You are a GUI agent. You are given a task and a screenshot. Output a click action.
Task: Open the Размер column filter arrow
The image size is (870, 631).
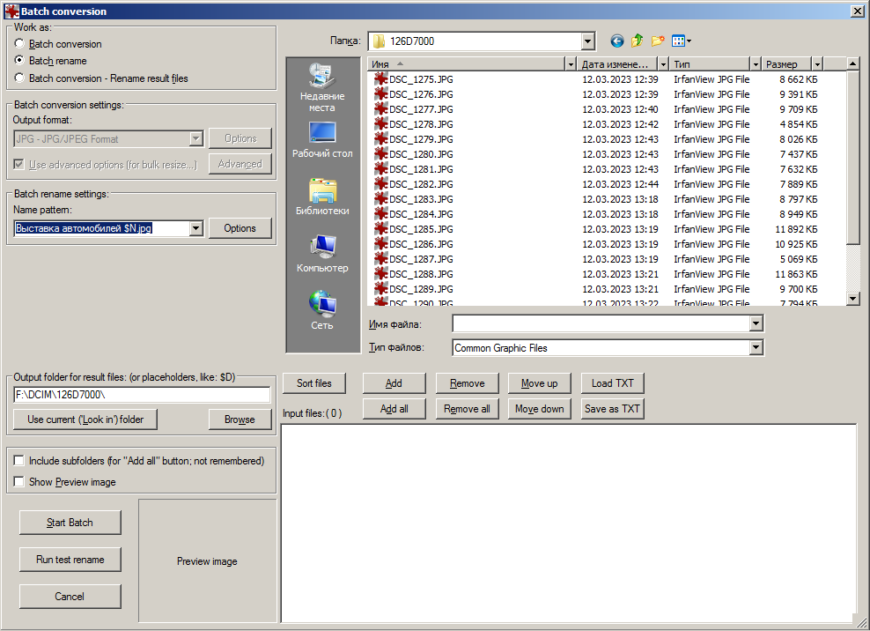click(x=817, y=64)
